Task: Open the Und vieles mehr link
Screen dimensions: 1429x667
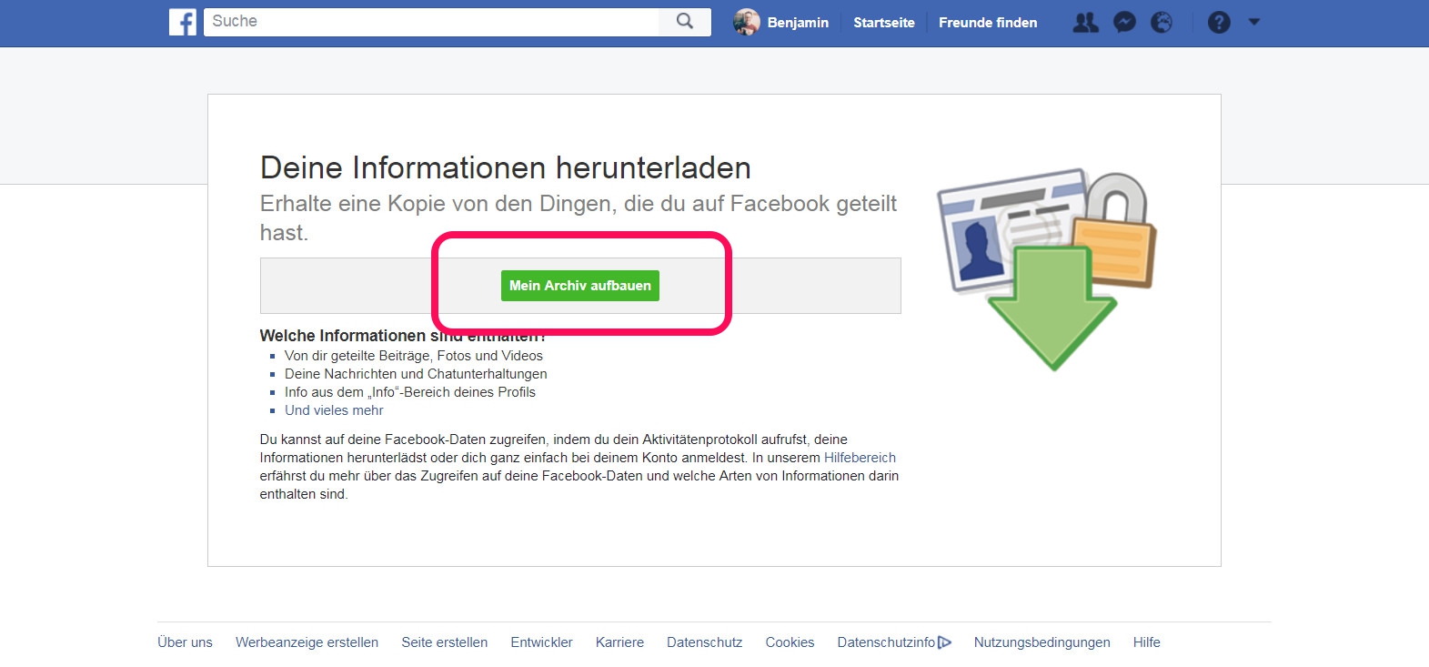Action: point(334,410)
